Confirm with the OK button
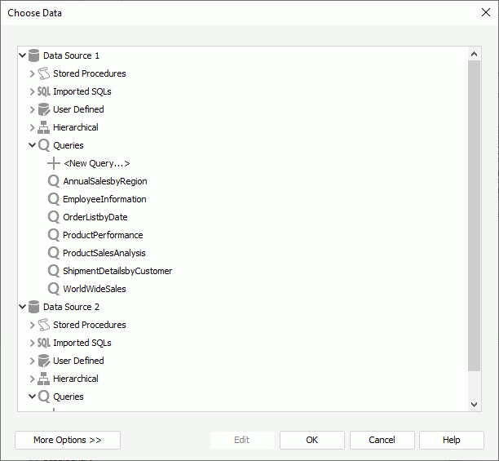This screenshot has width=499, height=461. click(x=311, y=440)
